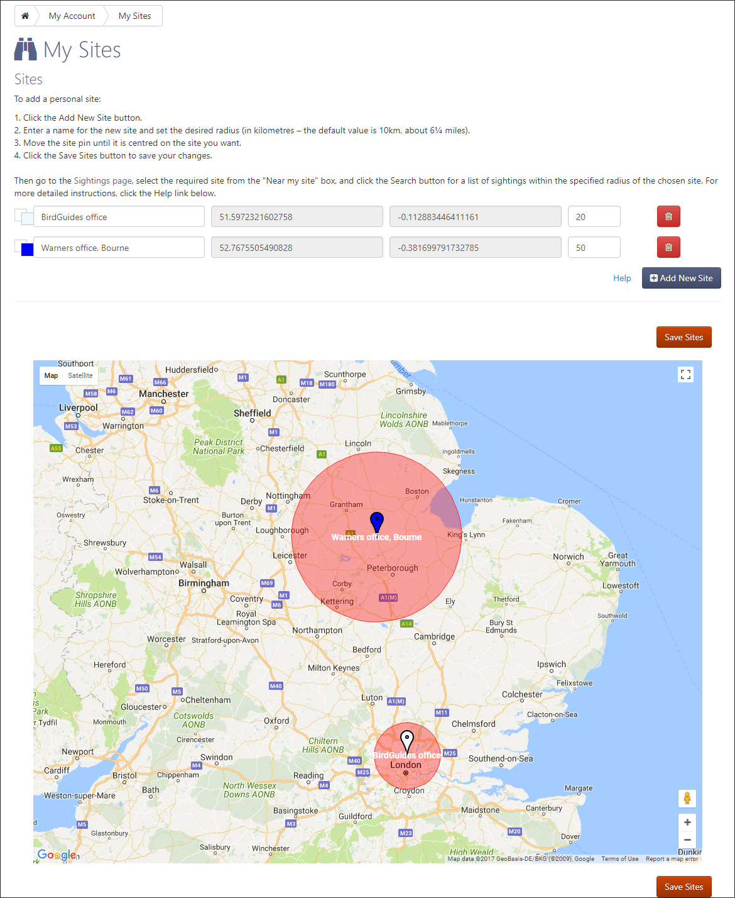Click the Birmingham label on map

coord(204,583)
